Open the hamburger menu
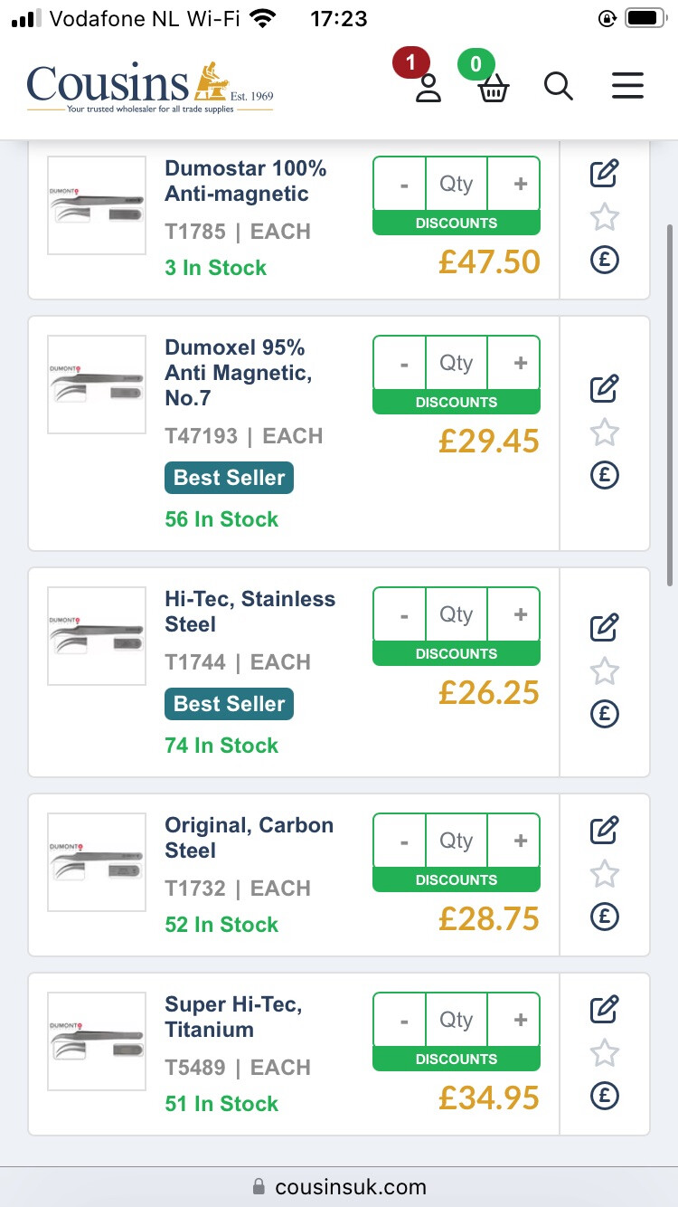The height and width of the screenshot is (1207, 678). pos(627,86)
